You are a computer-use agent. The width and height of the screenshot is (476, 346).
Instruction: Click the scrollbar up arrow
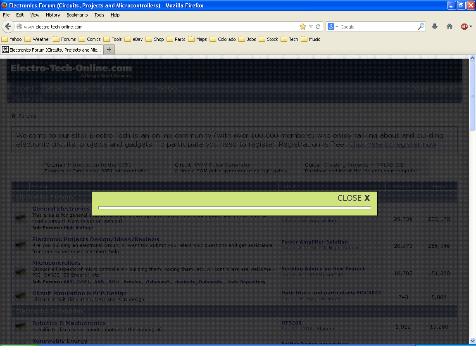(x=472, y=58)
